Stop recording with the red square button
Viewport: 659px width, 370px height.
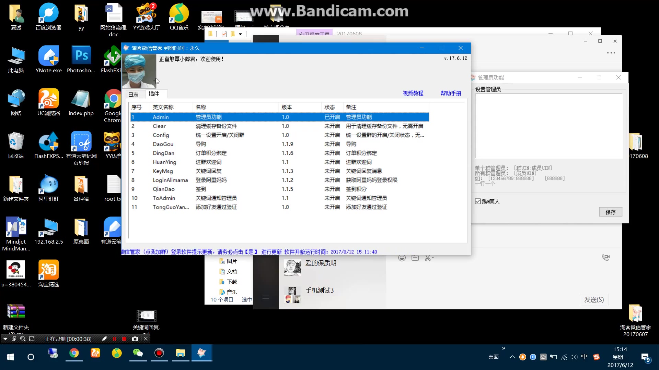(124, 339)
